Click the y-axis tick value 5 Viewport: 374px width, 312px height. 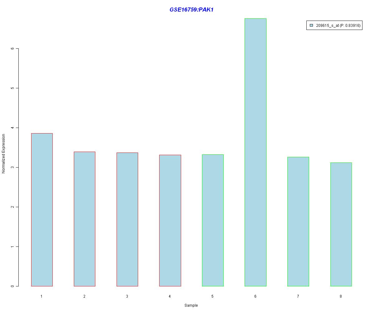point(12,88)
